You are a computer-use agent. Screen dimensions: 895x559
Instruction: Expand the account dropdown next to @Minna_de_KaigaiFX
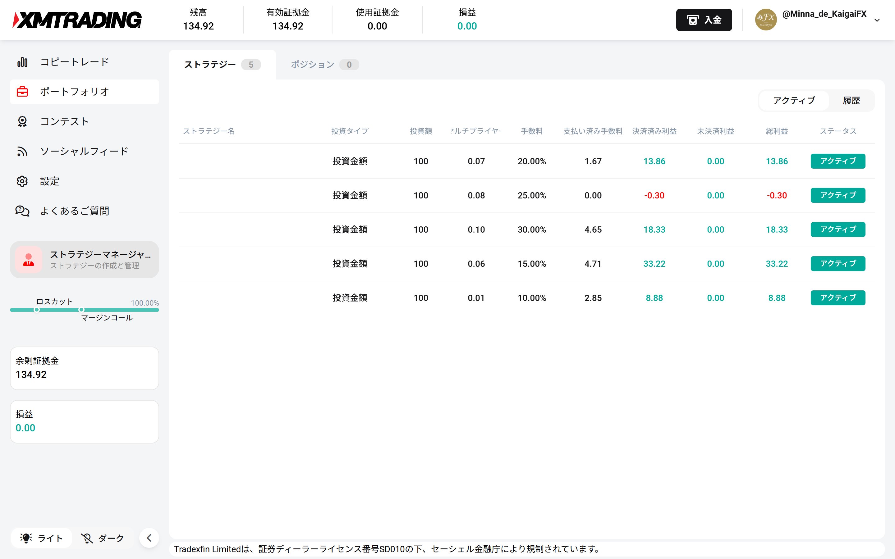pyautogui.click(x=876, y=20)
